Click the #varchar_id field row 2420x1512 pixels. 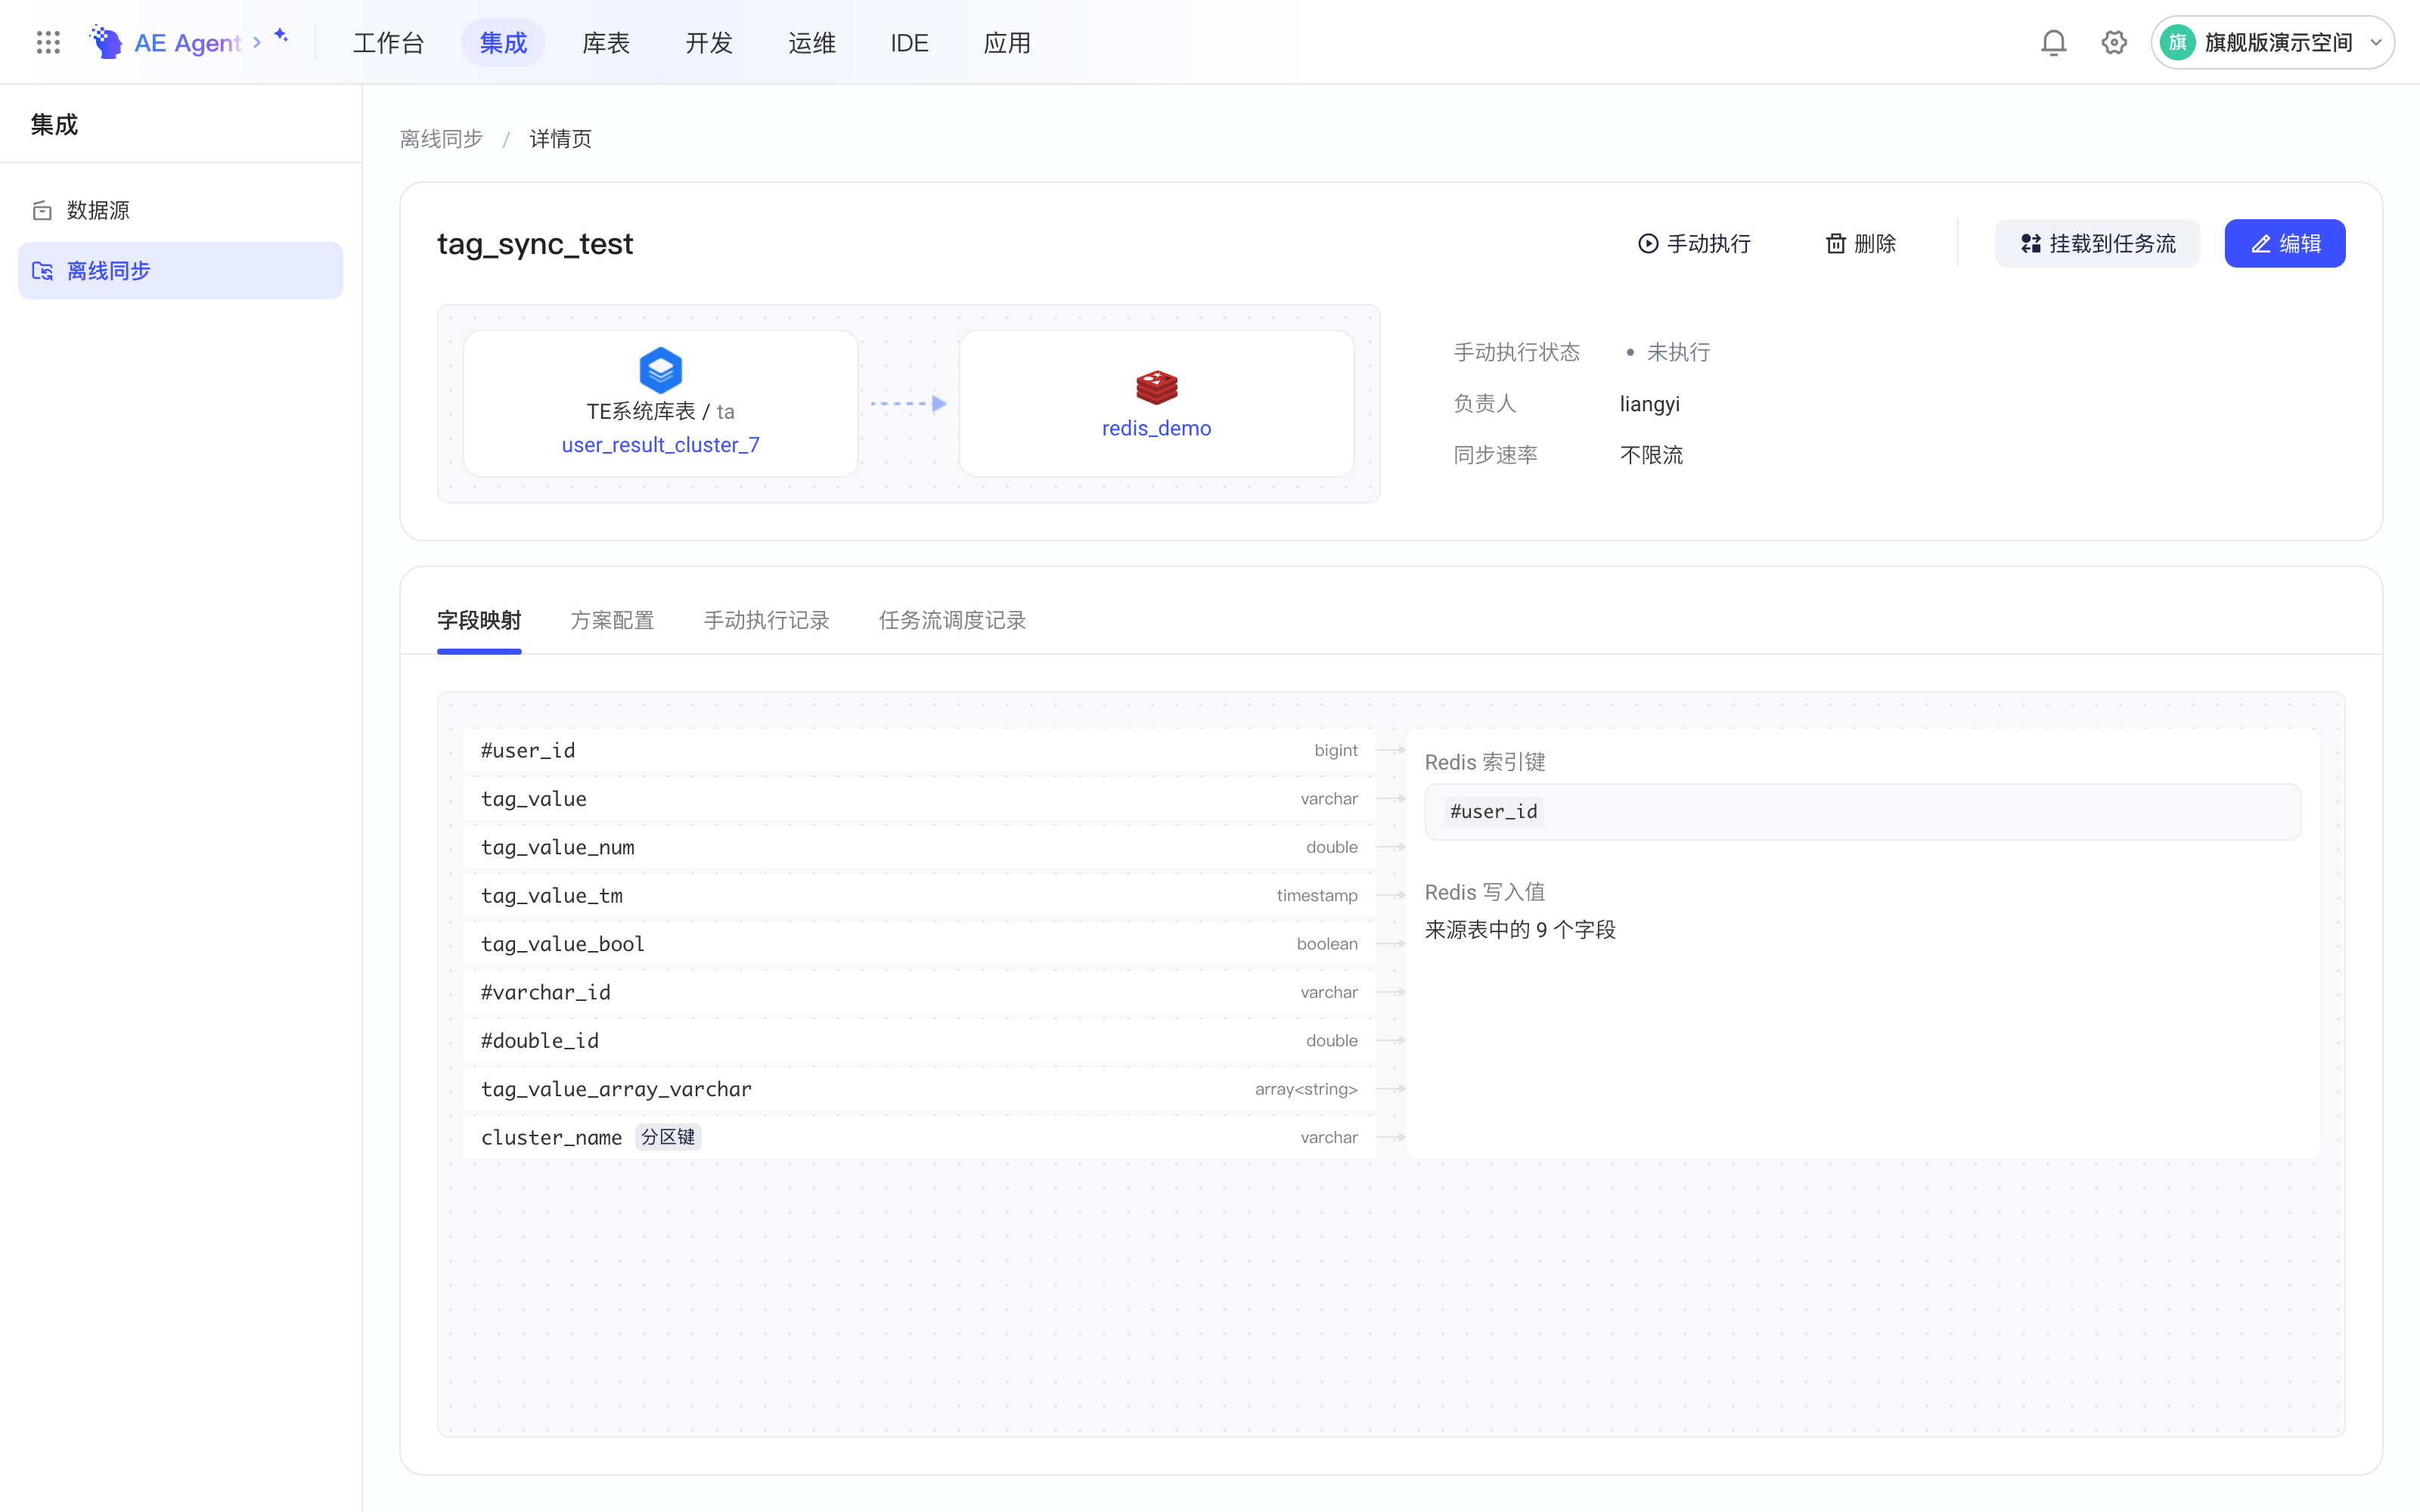click(x=919, y=992)
